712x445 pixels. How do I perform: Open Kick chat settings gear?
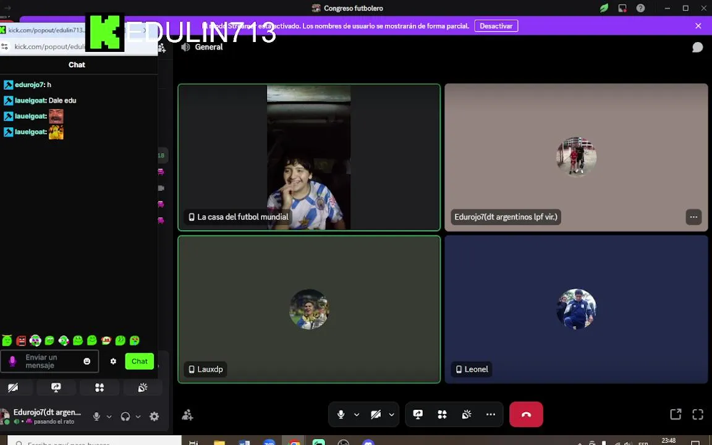coord(113,362)
